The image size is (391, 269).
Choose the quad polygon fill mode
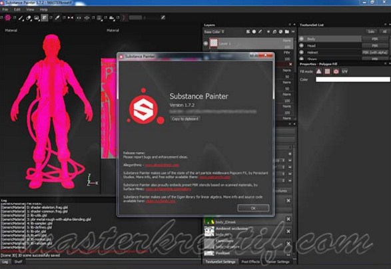(327, 71)
